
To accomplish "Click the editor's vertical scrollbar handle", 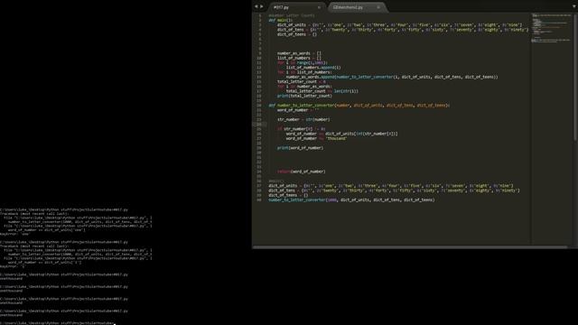I will coord(574,78).
